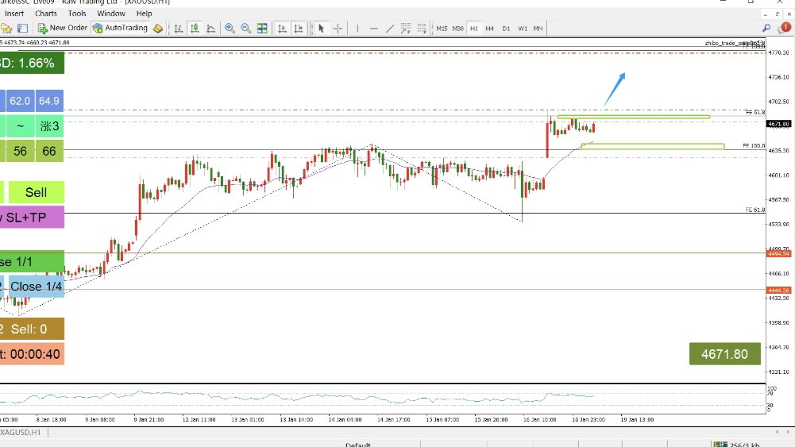Click the Close 1/1 green button
Viewport: 795px width, 447px height.
coord(32,261)
